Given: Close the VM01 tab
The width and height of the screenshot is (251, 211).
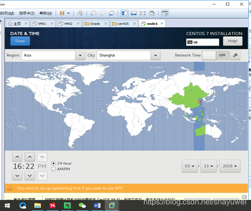Looking at the screenshot, I should coord(52,24).
